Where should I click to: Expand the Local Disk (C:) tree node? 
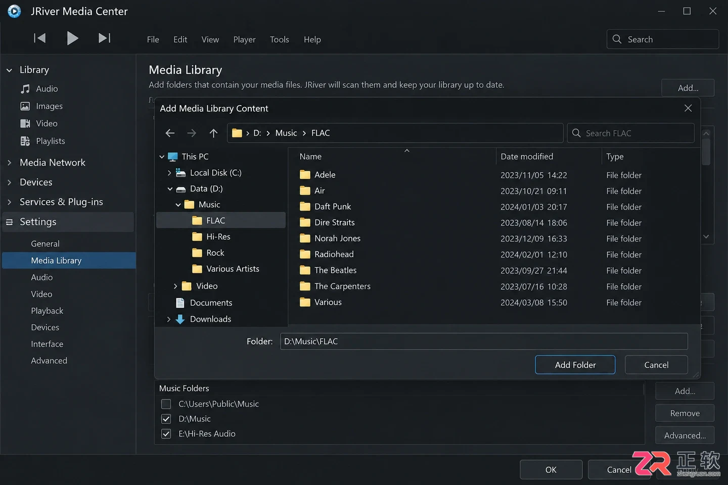coord(169,173)
